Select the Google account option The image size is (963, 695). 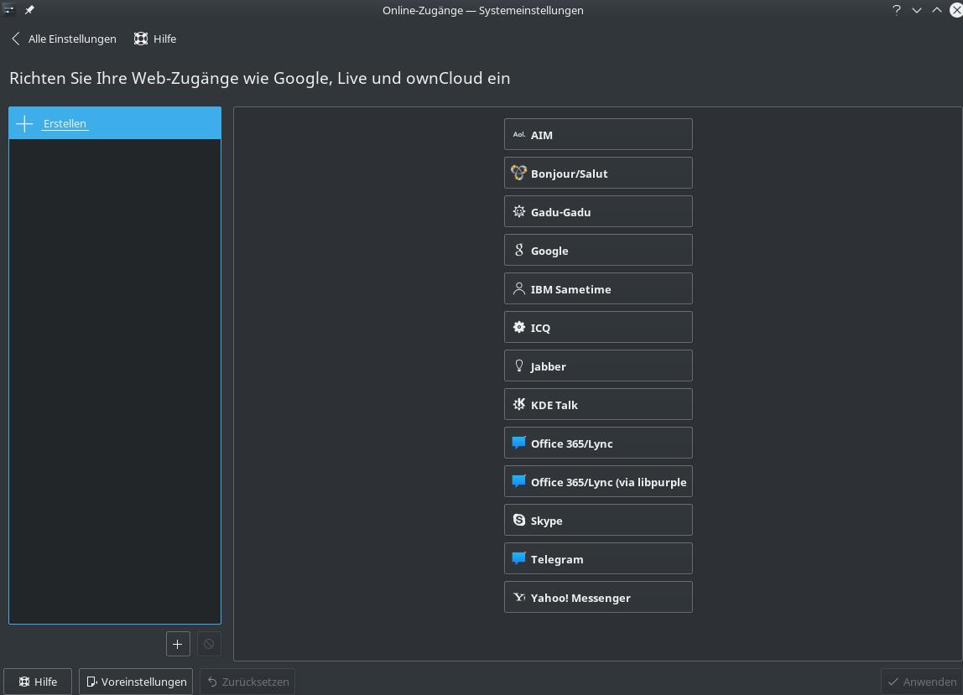click(x=598, y=251)
